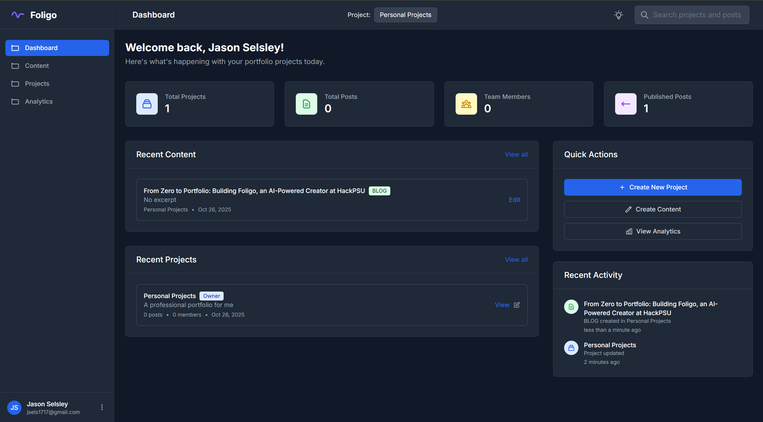
Task: Click edit pencil icon beside View link
Action: pyautogui.click(x=517, y=305)
